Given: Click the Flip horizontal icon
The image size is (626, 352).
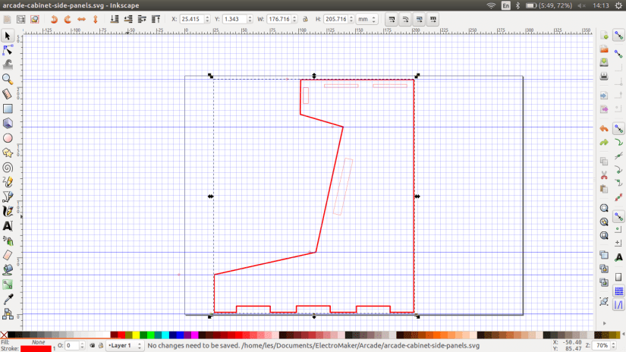Looking at the screenshot, I should coord(81,18).
